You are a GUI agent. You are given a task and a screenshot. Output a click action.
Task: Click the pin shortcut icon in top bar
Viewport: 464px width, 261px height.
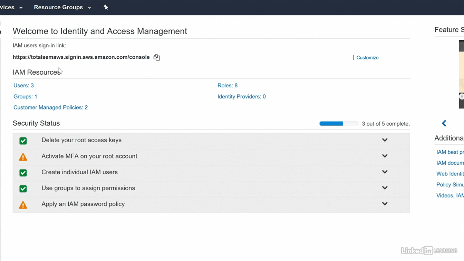(x=106, y=7)
